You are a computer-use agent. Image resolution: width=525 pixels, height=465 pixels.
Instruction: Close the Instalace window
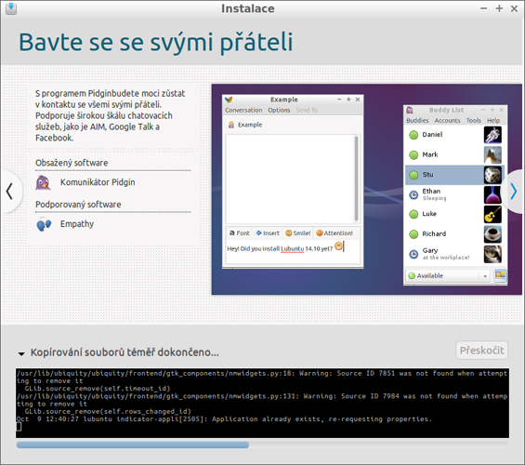click(x=514, y=8)
